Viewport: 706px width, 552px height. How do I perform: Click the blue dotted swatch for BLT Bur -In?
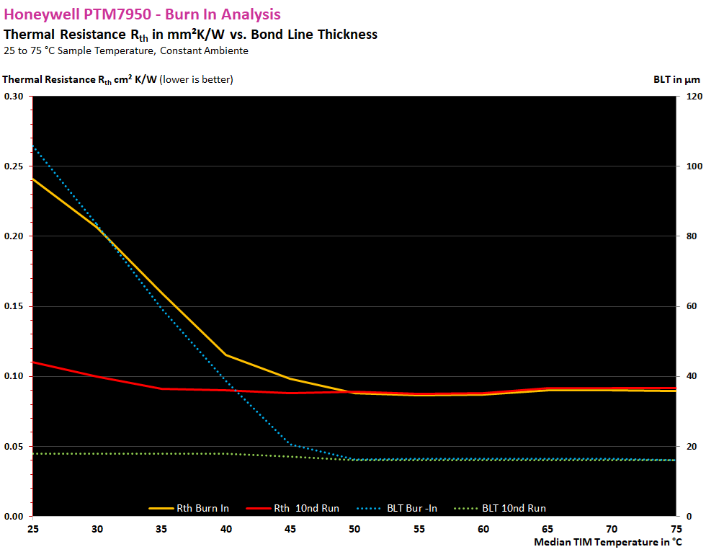click(369, 508)
